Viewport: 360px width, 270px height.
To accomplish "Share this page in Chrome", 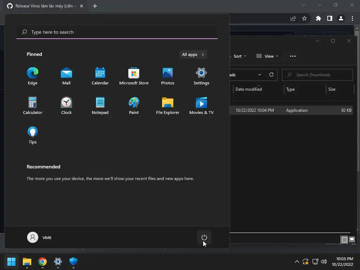I will tap(293, 19).
